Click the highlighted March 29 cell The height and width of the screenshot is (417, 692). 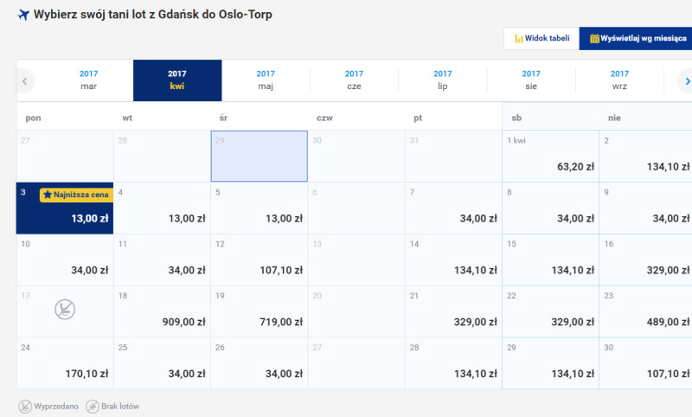[259, 157]
